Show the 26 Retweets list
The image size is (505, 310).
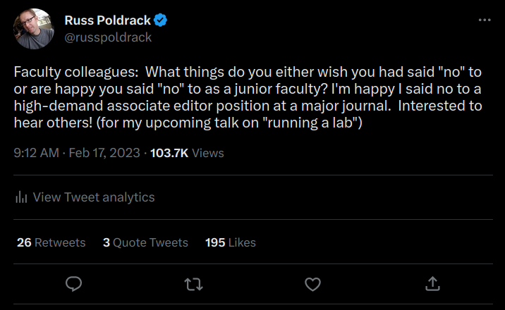coord(51,242)
